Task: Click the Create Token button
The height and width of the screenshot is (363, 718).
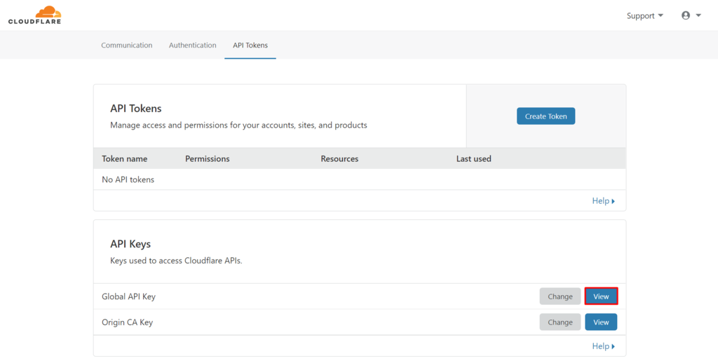Action: pyautogui.click(x=546, y=116)
